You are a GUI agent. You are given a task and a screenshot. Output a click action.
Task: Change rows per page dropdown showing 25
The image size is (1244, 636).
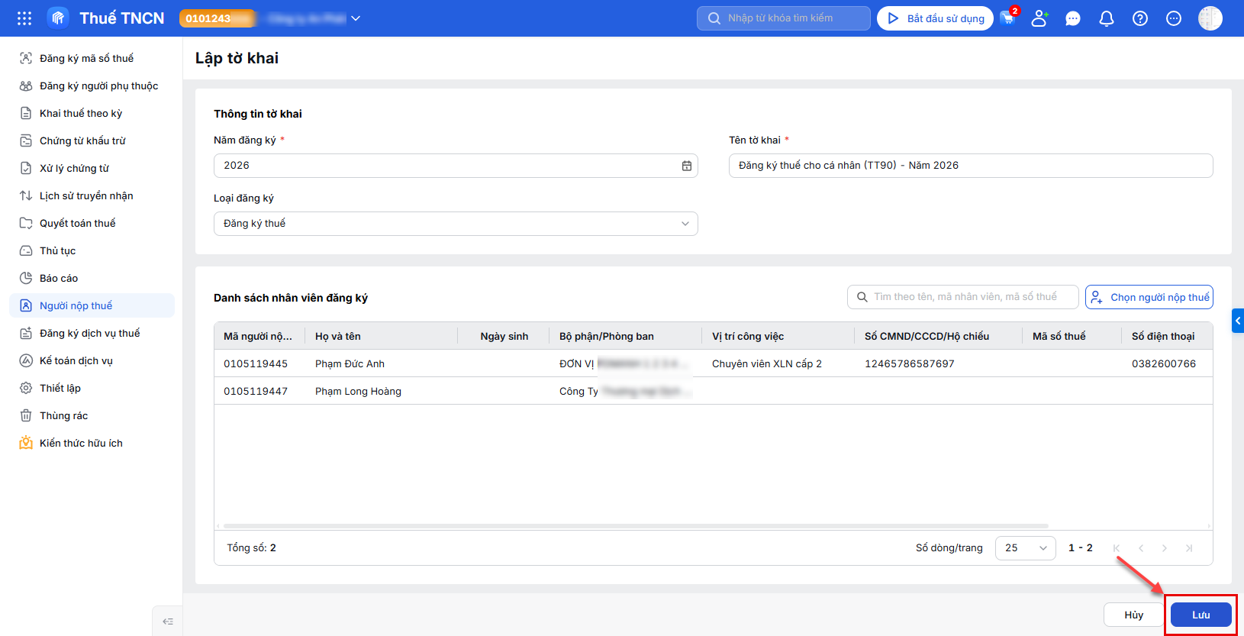[1026, 548]
